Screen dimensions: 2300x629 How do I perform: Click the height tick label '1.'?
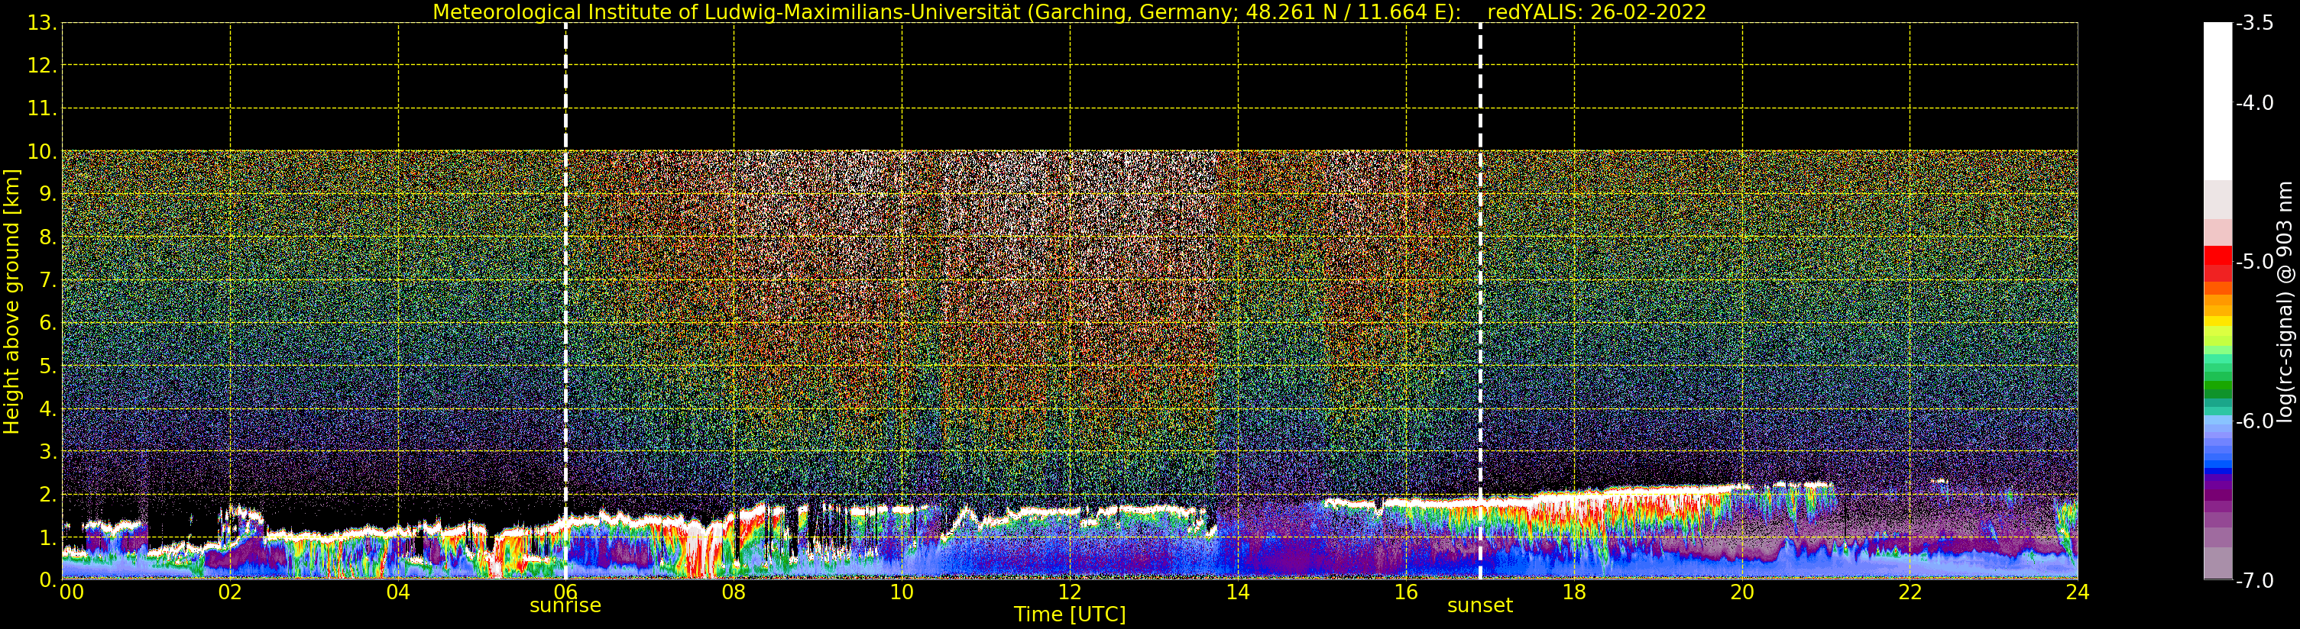pos(48,537)
